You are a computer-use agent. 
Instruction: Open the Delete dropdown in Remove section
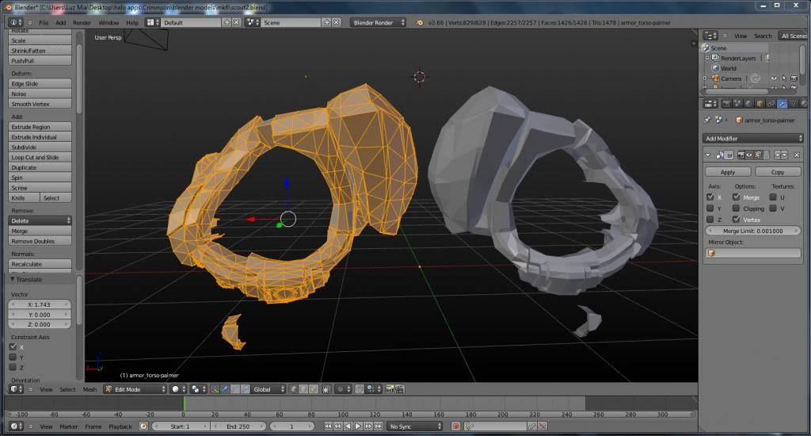[x=40, y=220]
